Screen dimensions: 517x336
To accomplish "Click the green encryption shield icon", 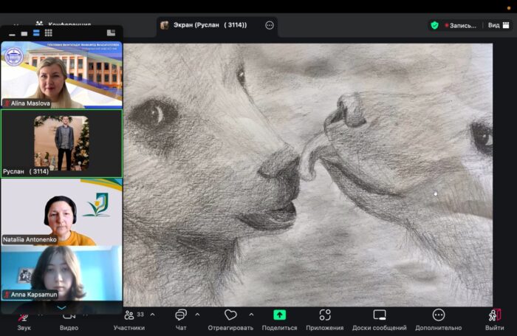I will point(435,25).
